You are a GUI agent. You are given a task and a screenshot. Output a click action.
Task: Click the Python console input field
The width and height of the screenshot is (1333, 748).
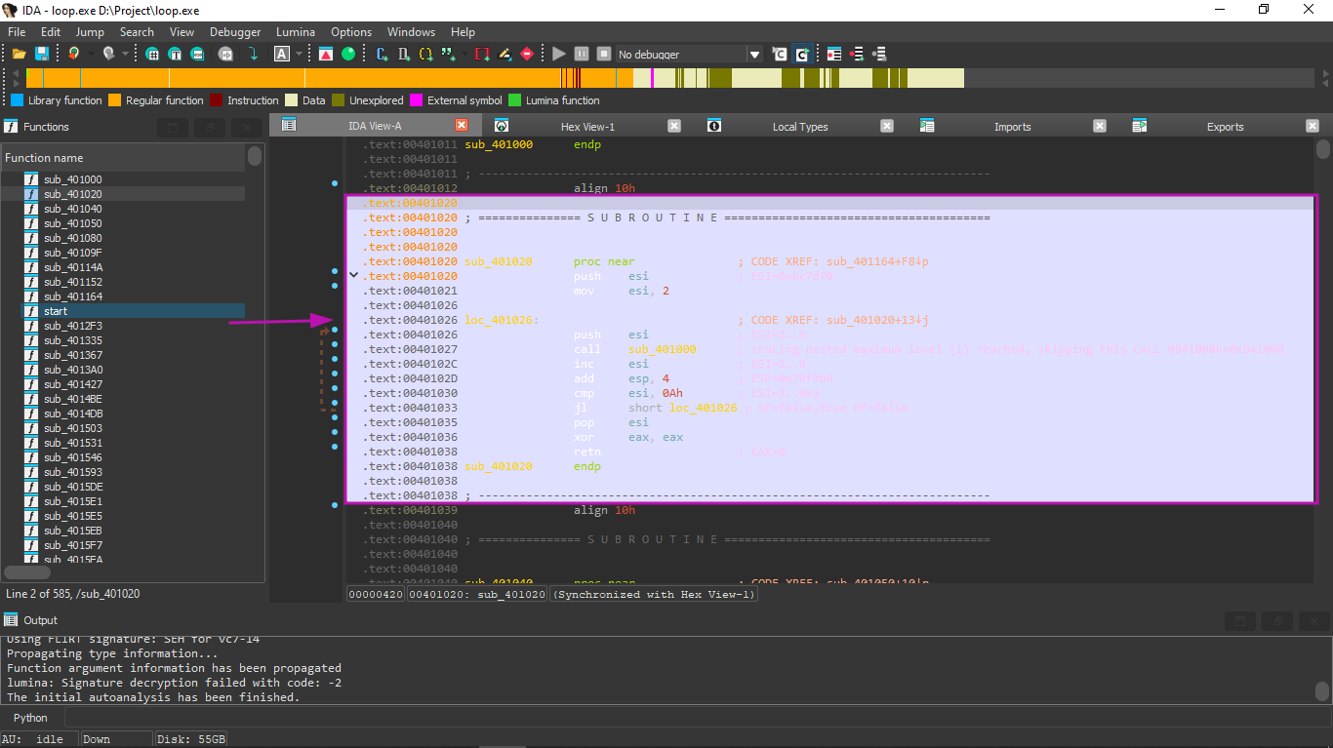click(683, 718)
